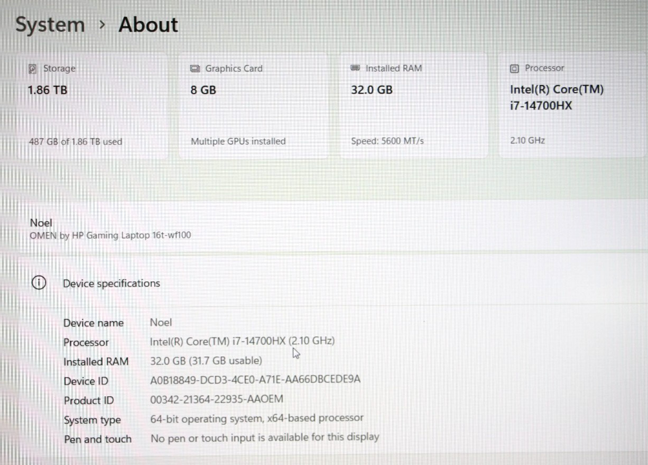Screen dimensions: 648x465
Task: Click the breadcrumb chevron after System
Action: 102,25
